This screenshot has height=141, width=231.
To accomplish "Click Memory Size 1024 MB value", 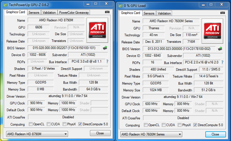I will click(156, 90).
